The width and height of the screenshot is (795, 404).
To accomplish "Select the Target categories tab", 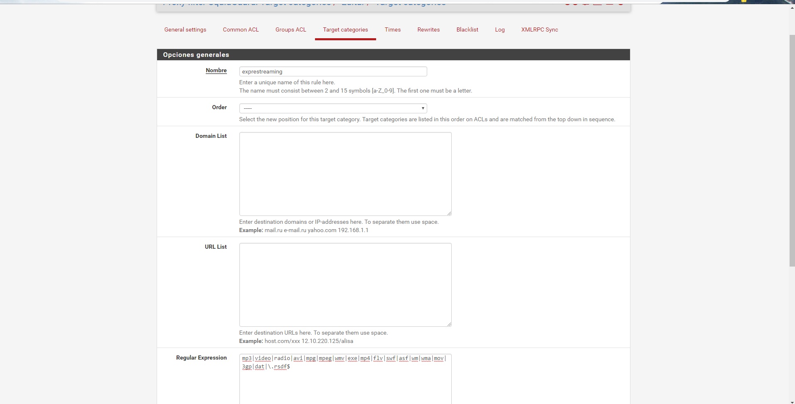I will click(x=345, y=29).
